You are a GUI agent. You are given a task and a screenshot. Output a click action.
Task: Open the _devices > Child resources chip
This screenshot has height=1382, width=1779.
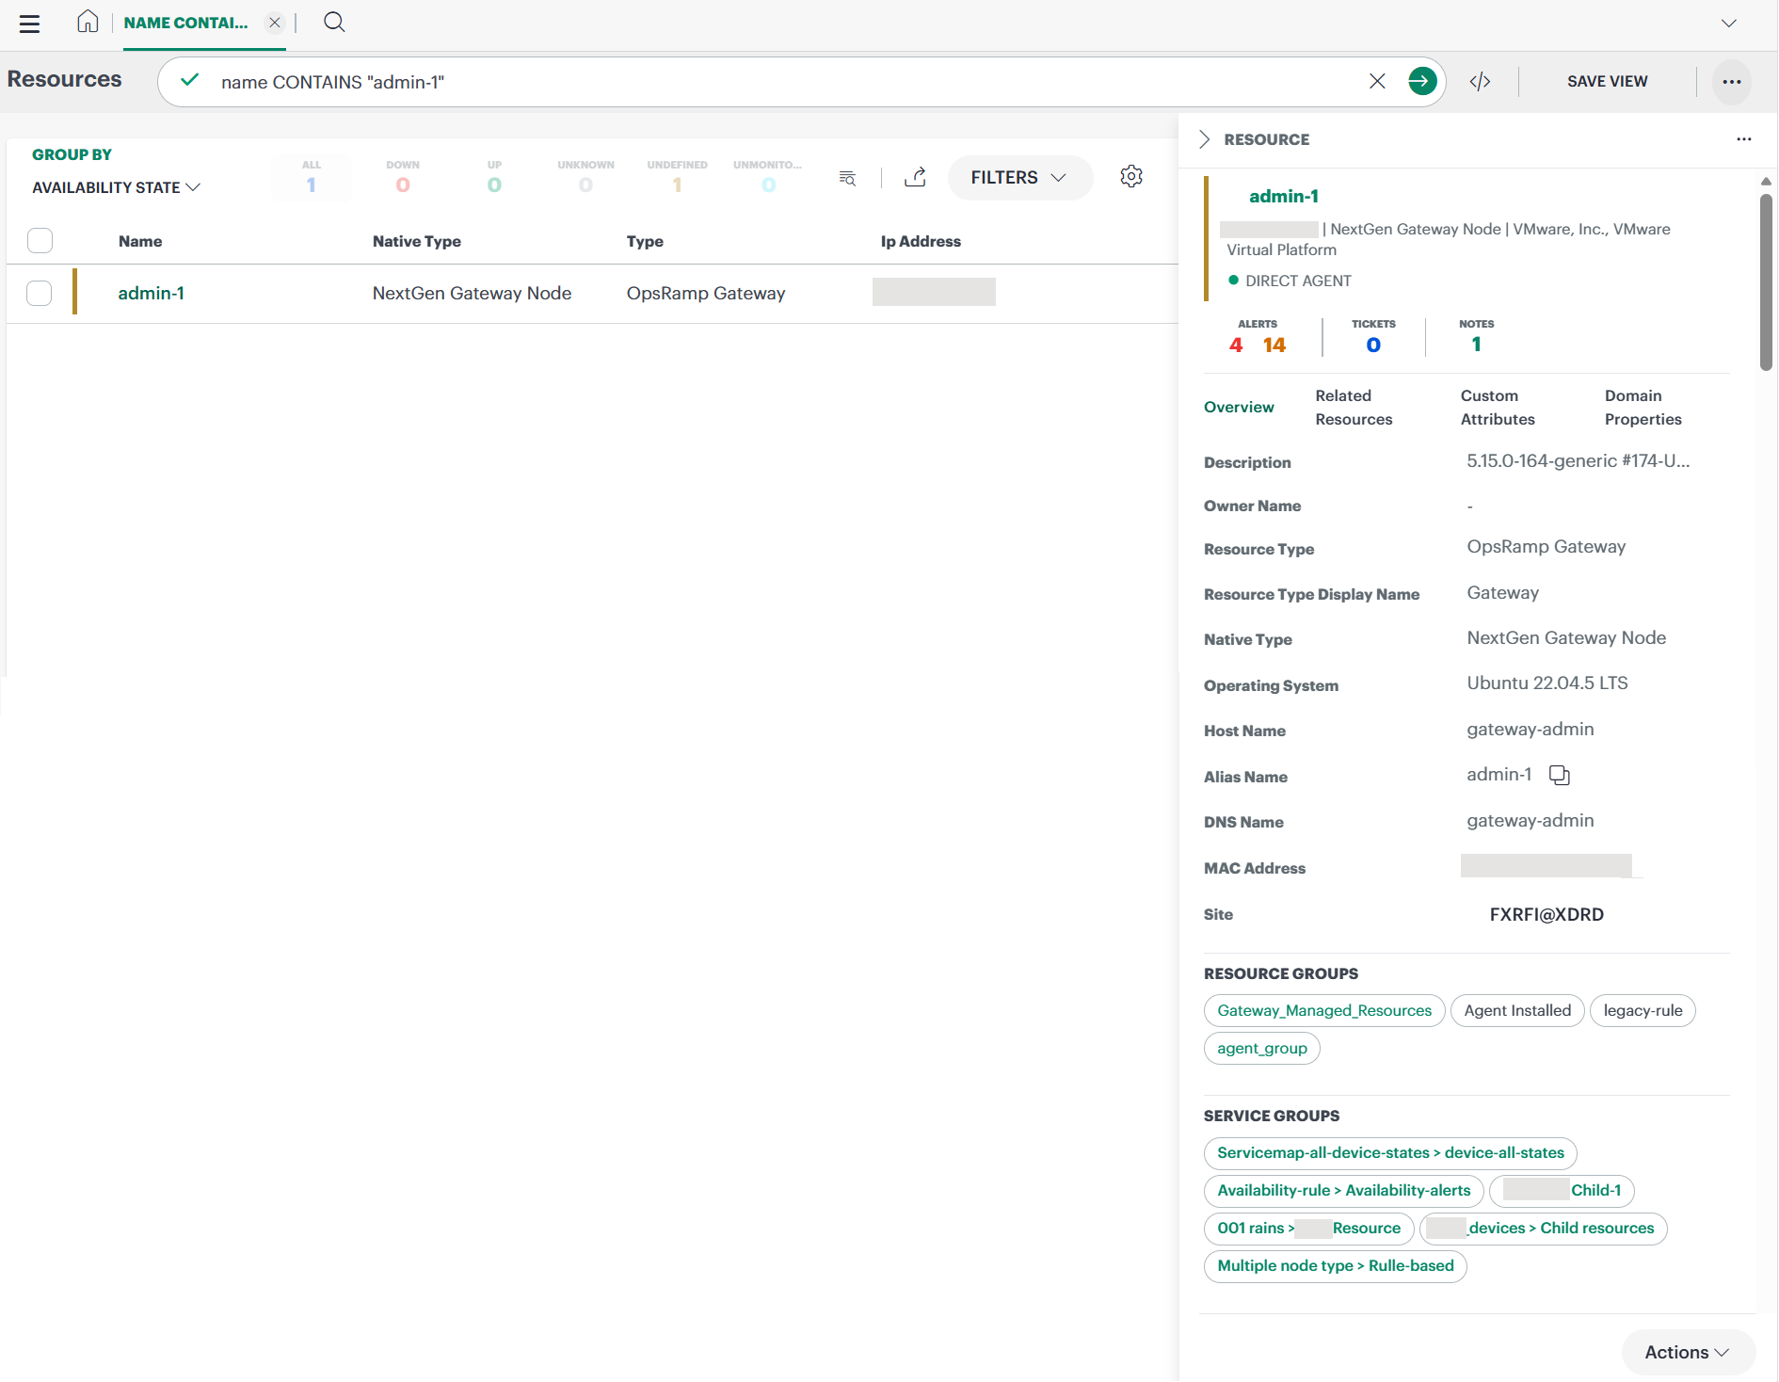coord(1544,1228)
